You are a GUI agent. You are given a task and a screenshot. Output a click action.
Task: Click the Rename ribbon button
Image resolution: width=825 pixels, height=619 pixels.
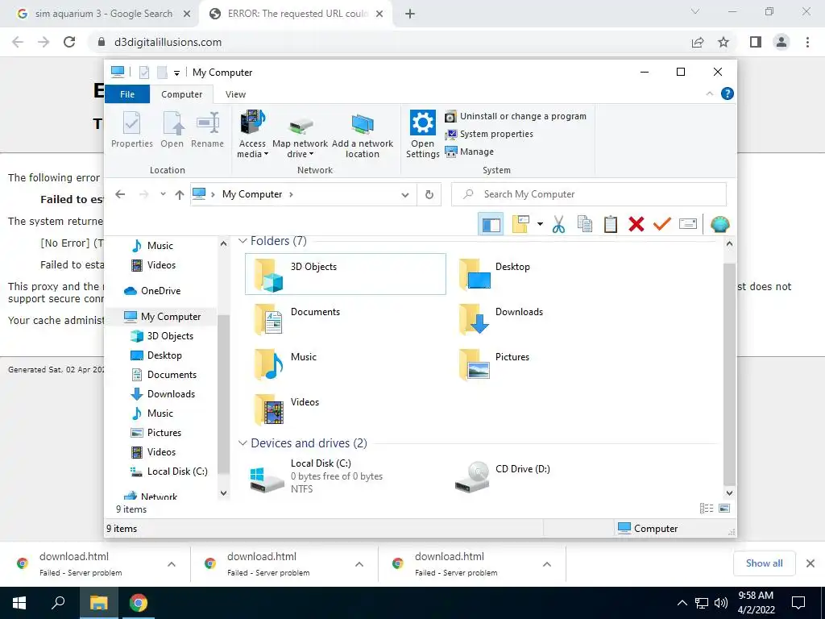(207, 130)
